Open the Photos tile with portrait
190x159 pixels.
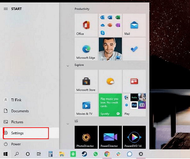click(110, 49)
